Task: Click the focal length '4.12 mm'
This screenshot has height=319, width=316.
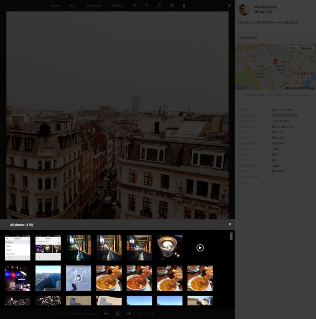Action: point(278,143)
